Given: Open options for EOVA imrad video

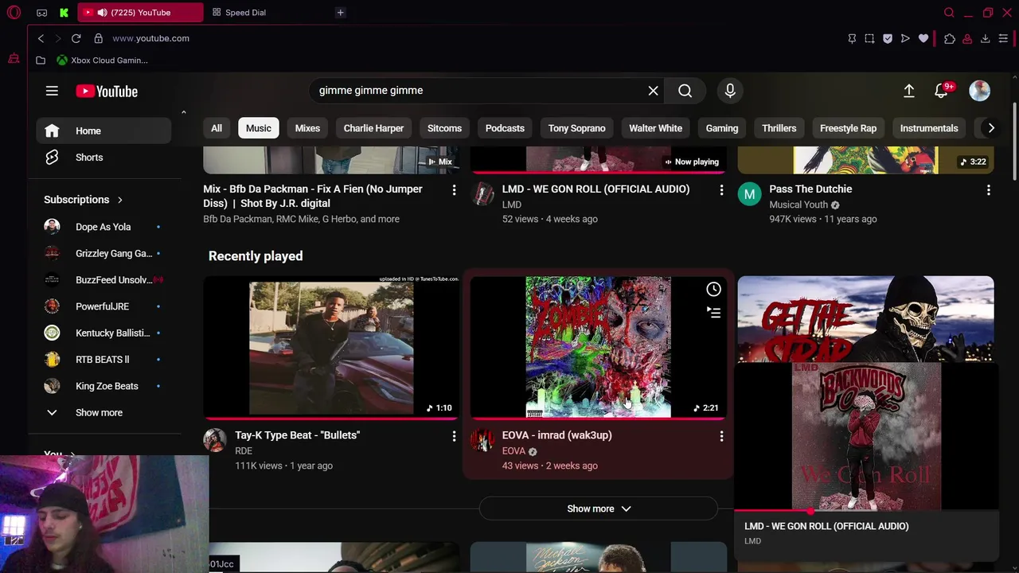Looking at the screenshot, I should [721, 436].
